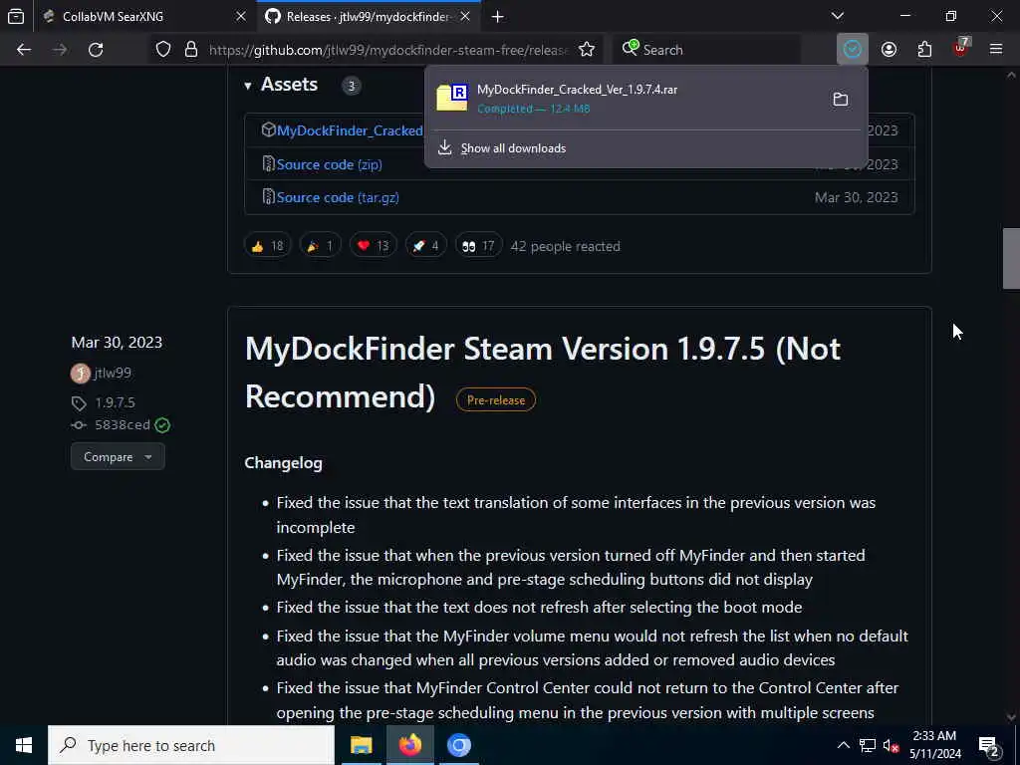Click the thumbs up reaction with 18
Viewport: 1020px width, 765px height.
click(x=267, y=246)
